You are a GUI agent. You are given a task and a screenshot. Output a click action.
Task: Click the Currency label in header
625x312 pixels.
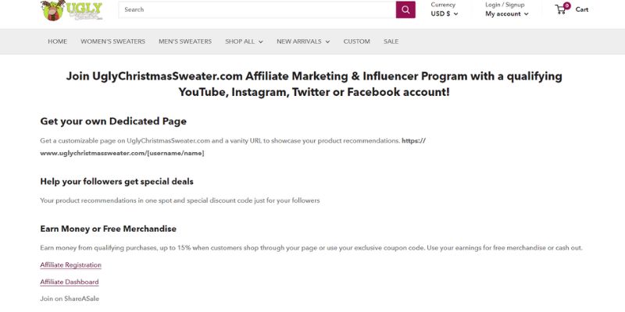[443, 5]
